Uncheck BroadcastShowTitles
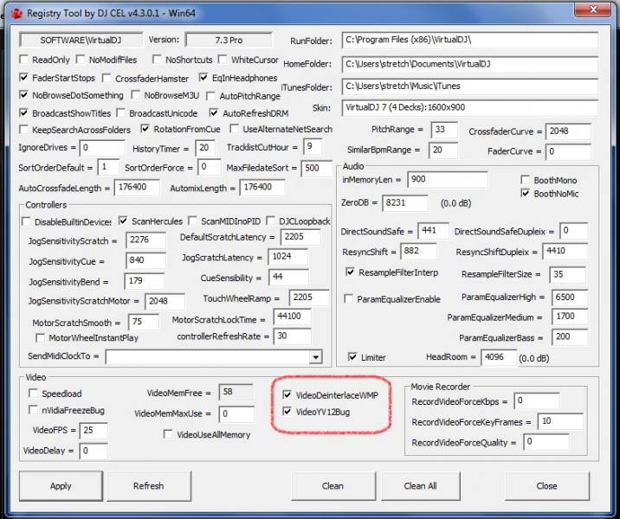This screenshot has width=620, height=519. click(23, 113)
